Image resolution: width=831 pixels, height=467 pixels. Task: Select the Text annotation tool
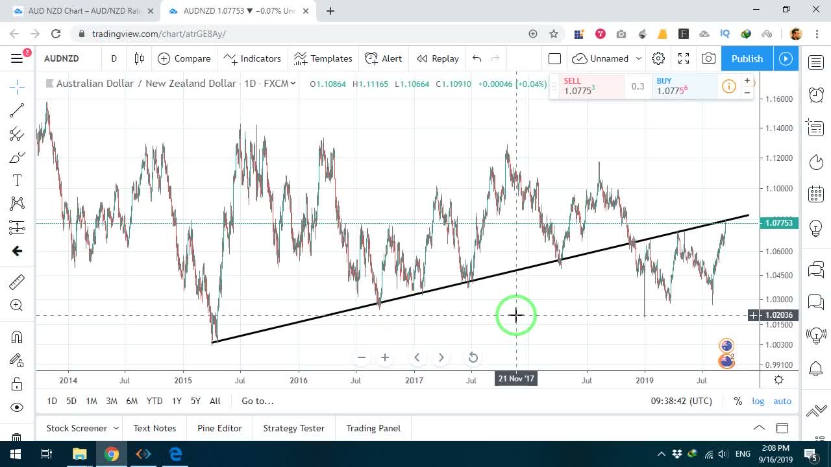pos(17,180)
